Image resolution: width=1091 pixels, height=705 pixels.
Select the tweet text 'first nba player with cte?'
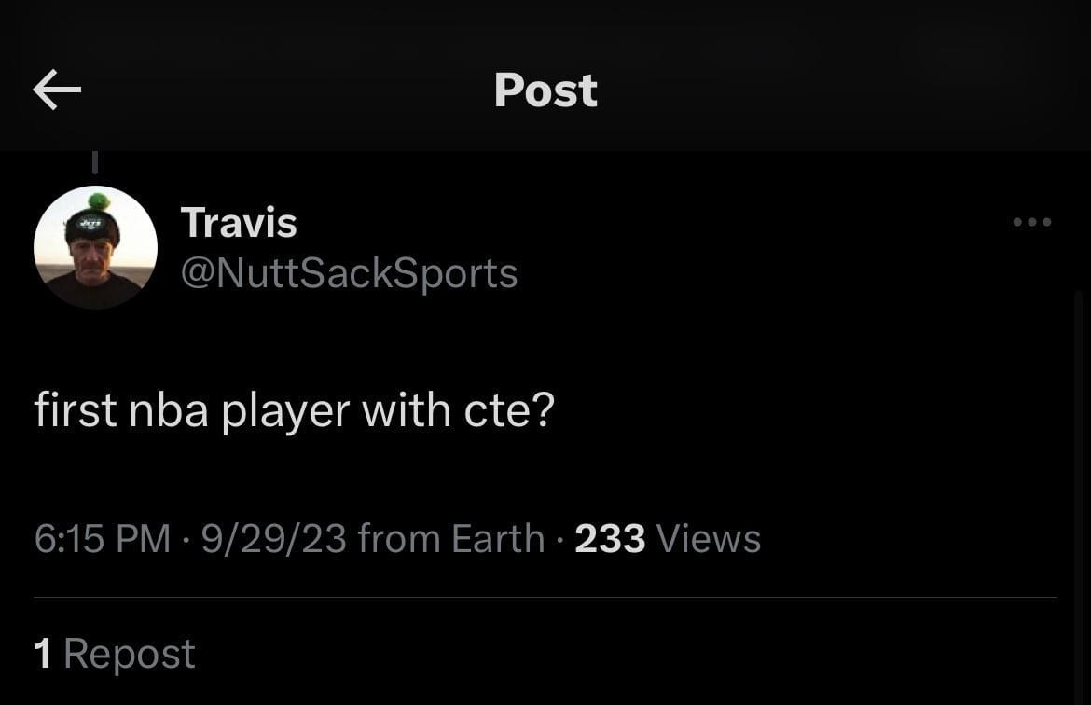point(295,408)
